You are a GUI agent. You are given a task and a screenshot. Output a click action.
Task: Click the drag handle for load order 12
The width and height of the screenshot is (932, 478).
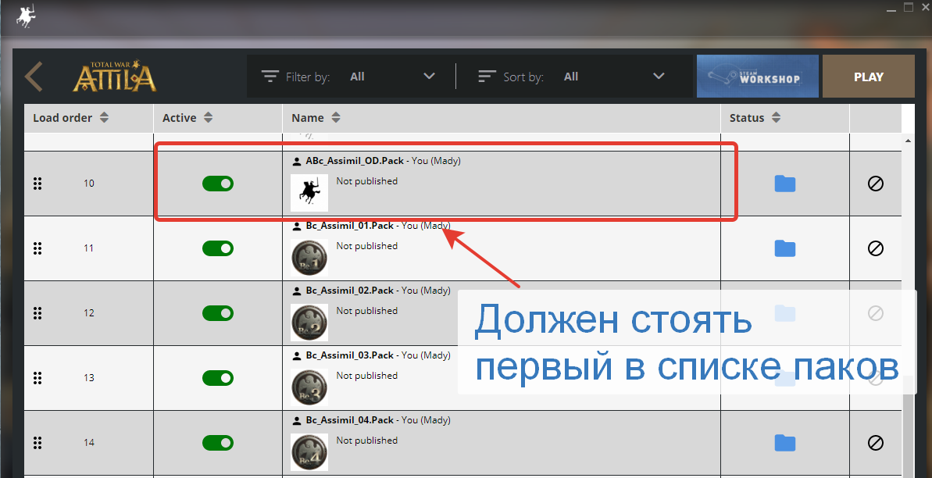tap(37, 312)
